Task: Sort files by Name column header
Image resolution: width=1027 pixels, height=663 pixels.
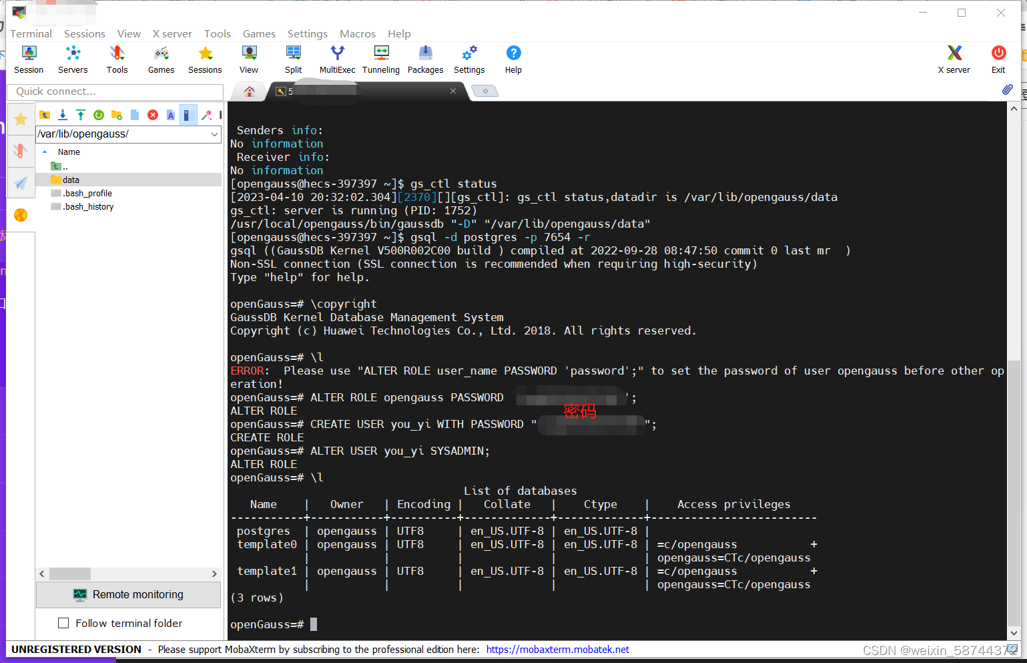Action: (69, 152)
